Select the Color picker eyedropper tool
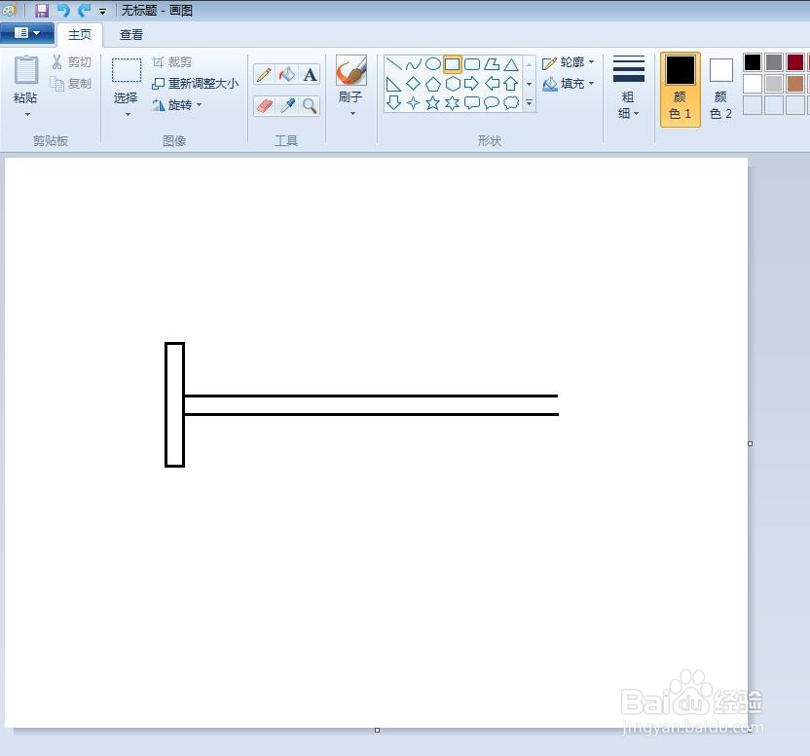Image resolution: width=810 pixels, height=756 pixels. pyautogui.click(x=287, y=106)
